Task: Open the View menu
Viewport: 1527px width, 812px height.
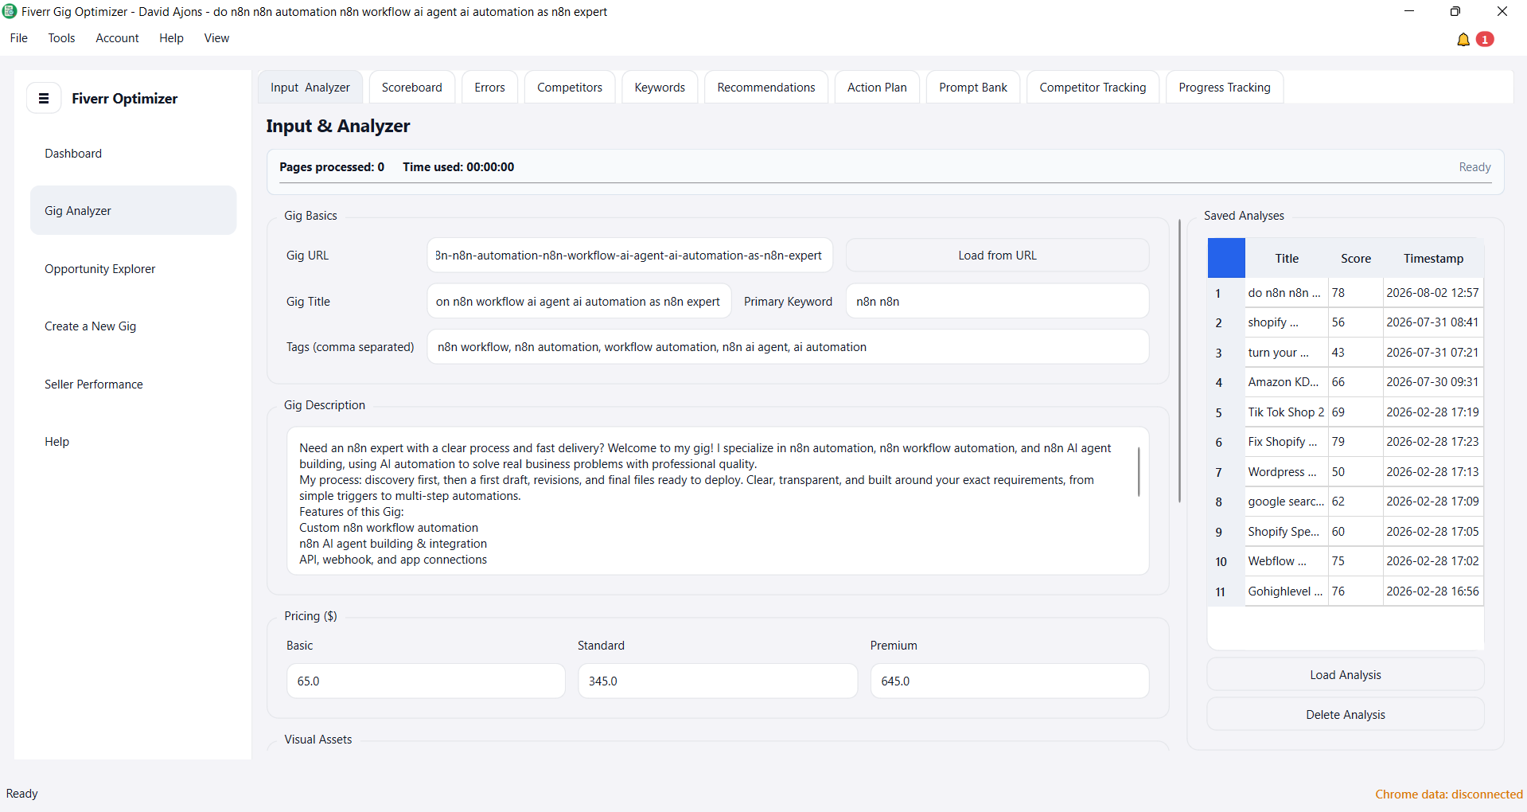Action: tap(216, 38)
